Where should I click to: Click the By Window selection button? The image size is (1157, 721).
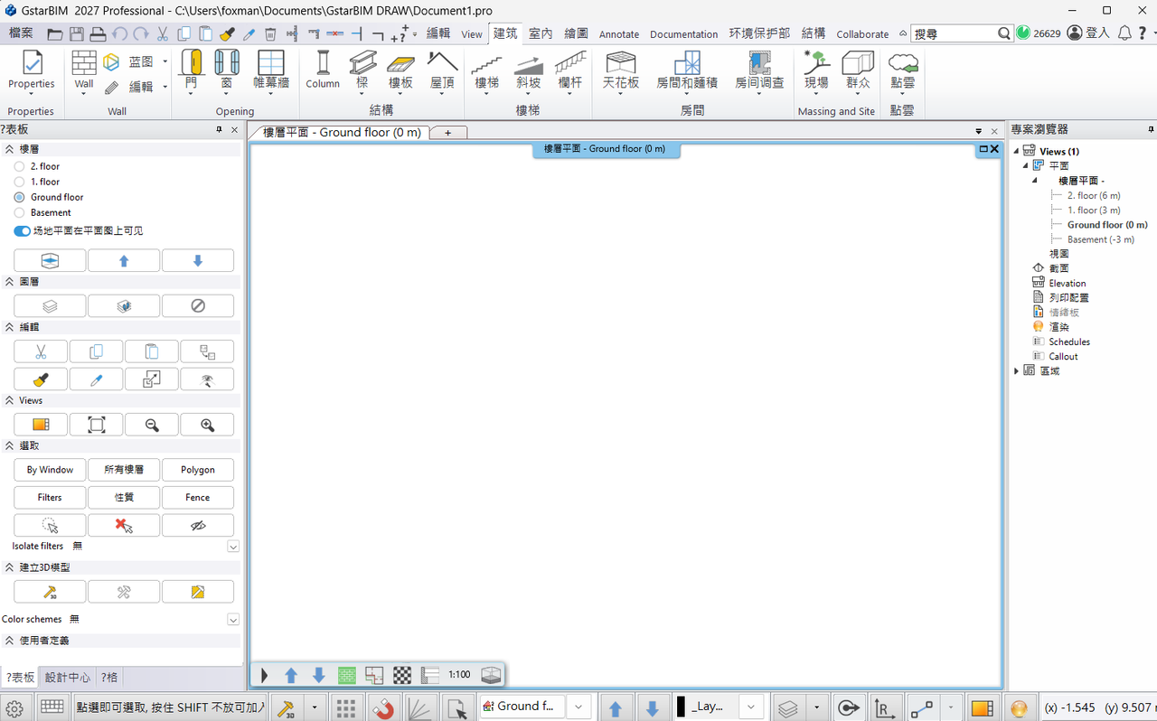click(50, 470)
